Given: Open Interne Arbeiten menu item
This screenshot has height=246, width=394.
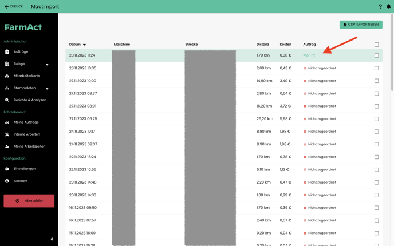Looking at the screenshot, I should [x=27, y=134].
